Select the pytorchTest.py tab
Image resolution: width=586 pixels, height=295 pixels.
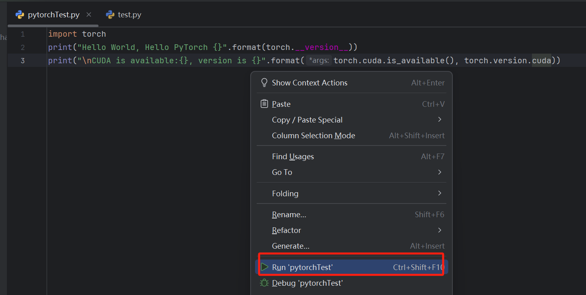tap(53, 15)
